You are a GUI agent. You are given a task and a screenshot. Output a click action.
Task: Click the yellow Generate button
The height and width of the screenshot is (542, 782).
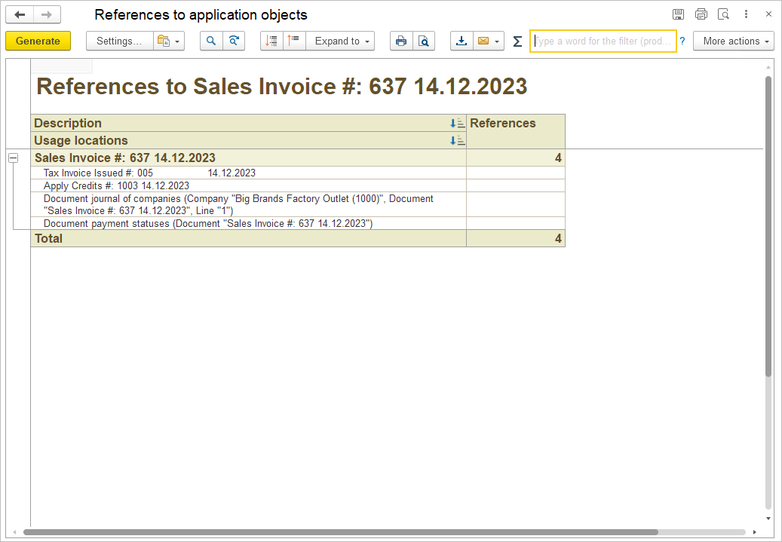pos(38,41)
